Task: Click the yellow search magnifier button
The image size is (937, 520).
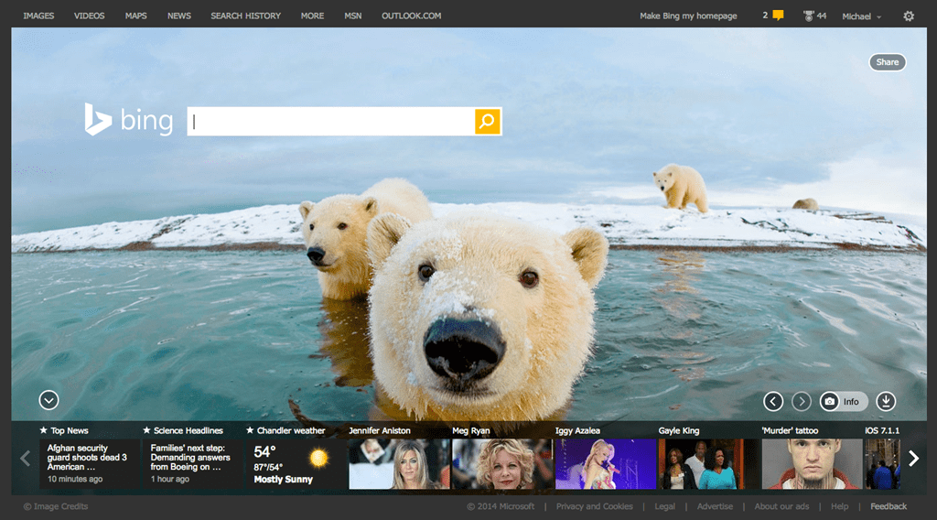Action: click(x=488, y=121)
